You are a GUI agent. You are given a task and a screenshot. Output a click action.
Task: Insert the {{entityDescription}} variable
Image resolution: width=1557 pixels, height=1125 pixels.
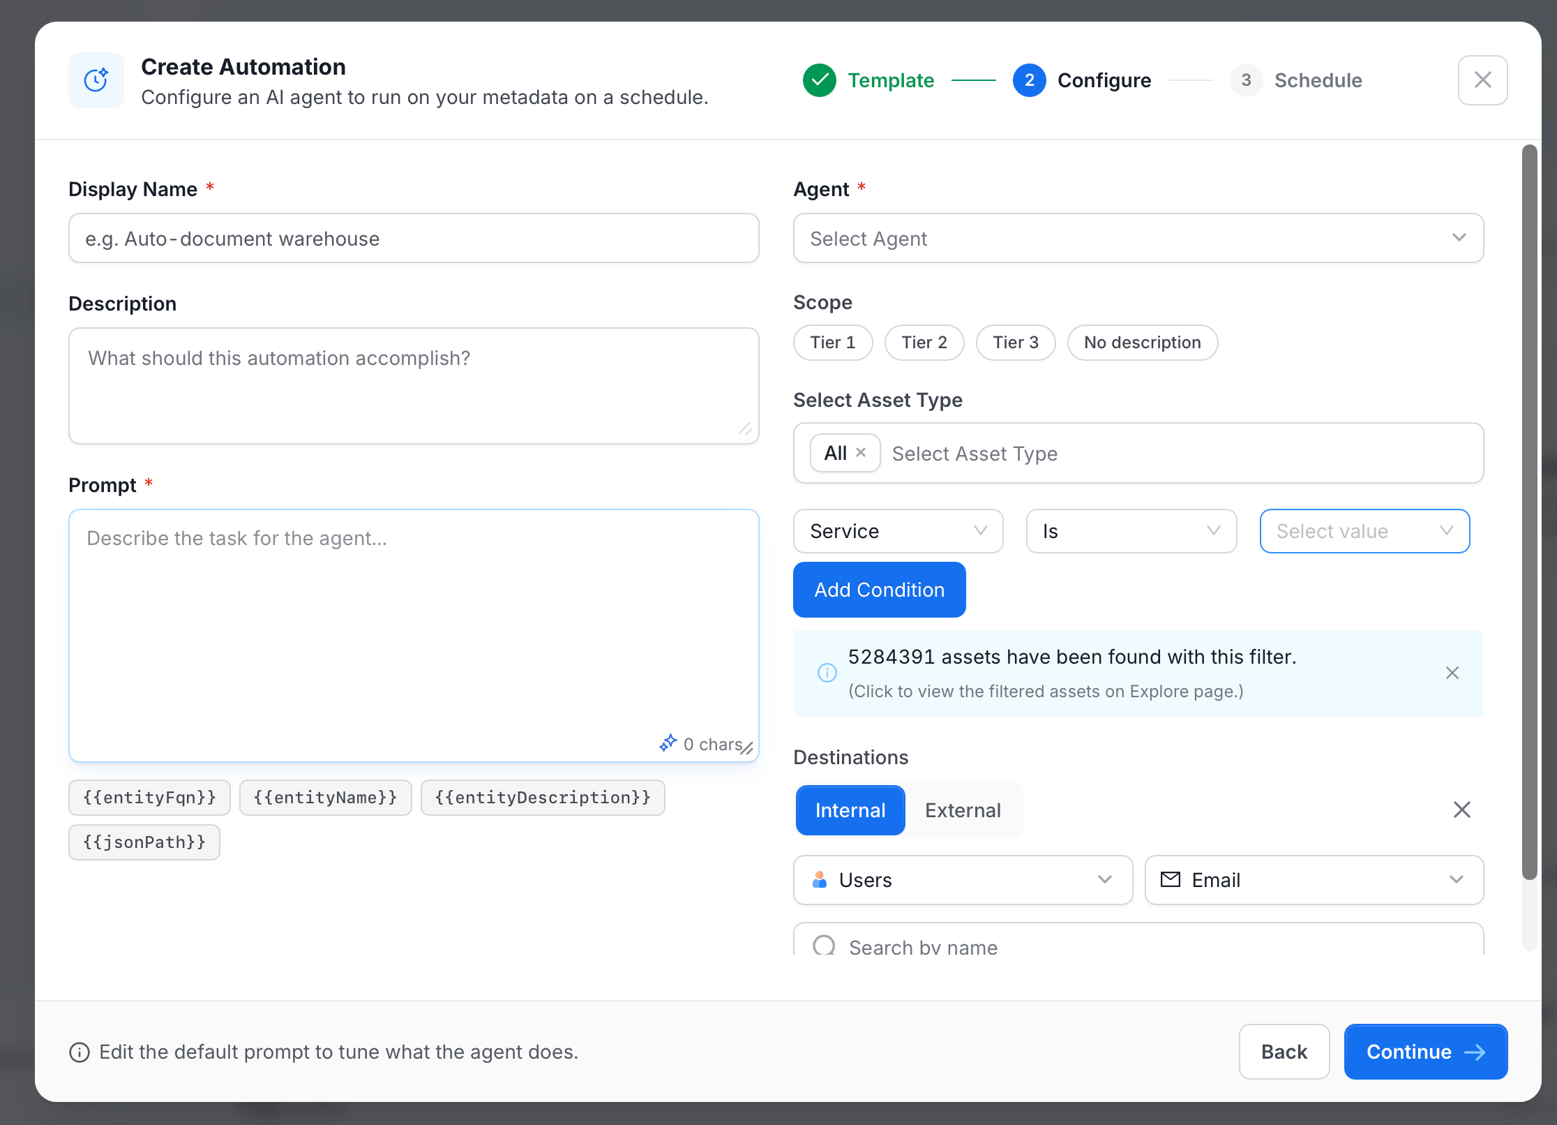pos(543,798)
